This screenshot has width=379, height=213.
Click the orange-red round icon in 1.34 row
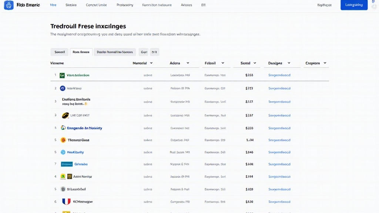coord(63,140)
